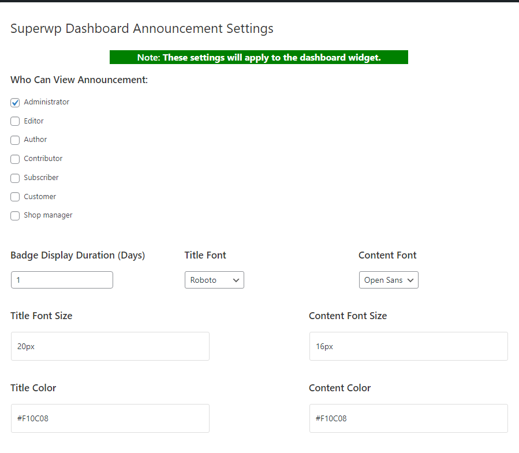Click the Title Color hex input
Screen dimensions: 519x453
coord(110,418)
